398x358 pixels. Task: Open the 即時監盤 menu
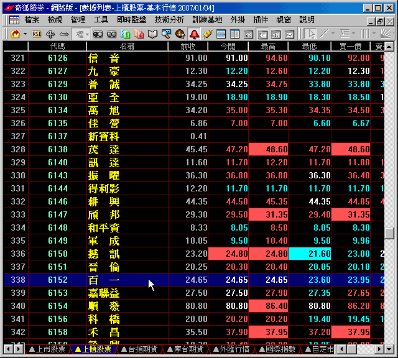131,20
